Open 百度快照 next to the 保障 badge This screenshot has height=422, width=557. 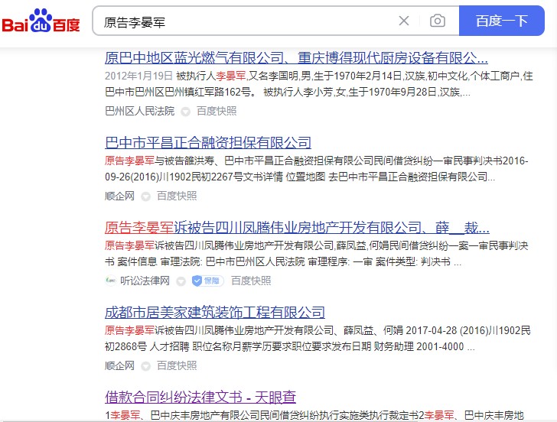(251, 281)
